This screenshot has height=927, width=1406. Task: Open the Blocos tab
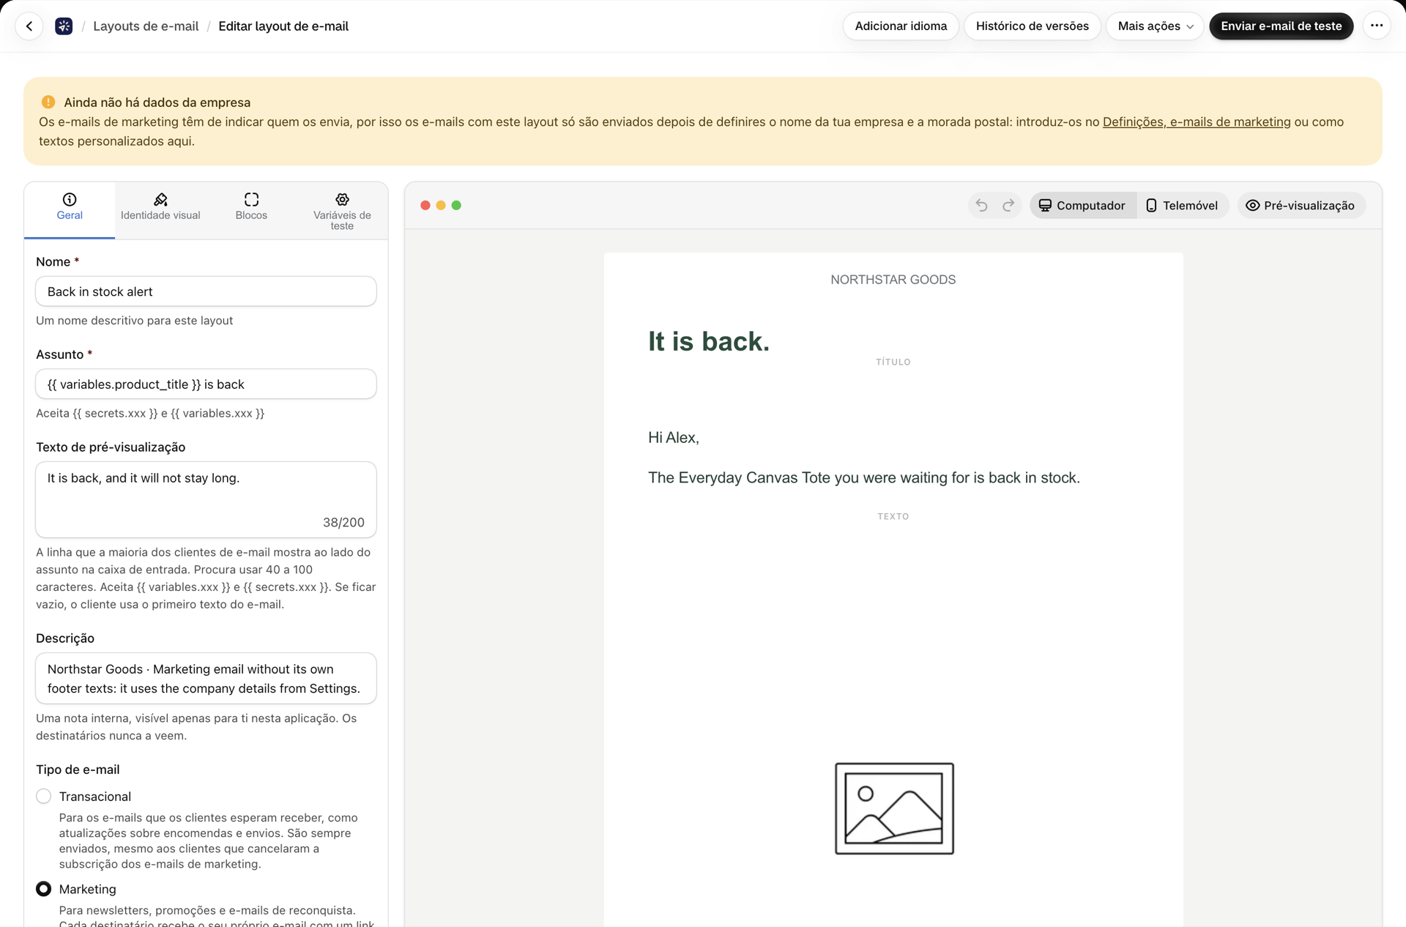pyautogui.click(x=251, y=210)
